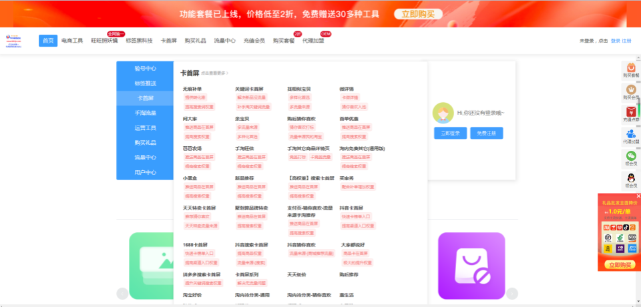The width and height of the screenshot is (641, 307).
Task: Open the 抖音卡首屏 heading
Action: (x=351, y=208)
